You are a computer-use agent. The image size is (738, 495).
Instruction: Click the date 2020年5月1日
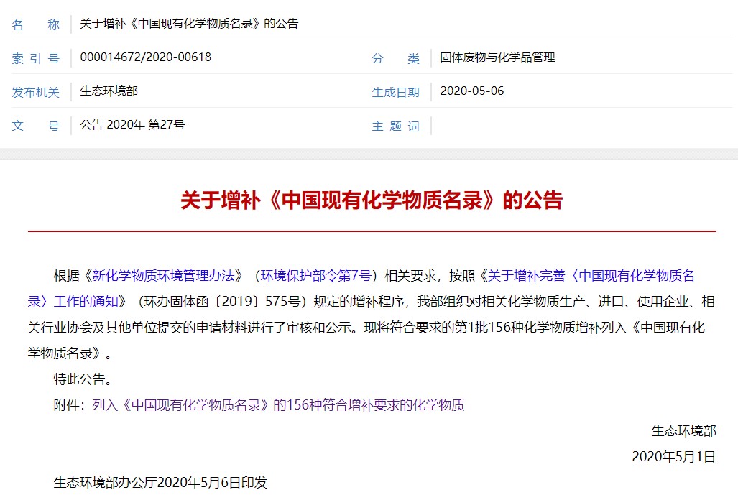point(673,458)
